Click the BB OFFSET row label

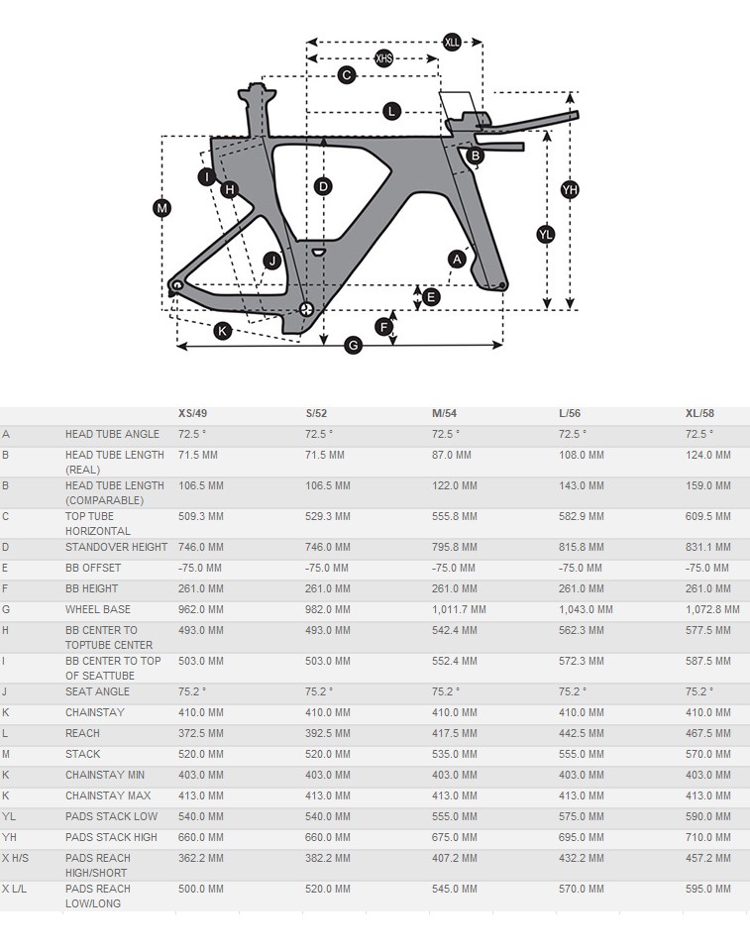93,568
